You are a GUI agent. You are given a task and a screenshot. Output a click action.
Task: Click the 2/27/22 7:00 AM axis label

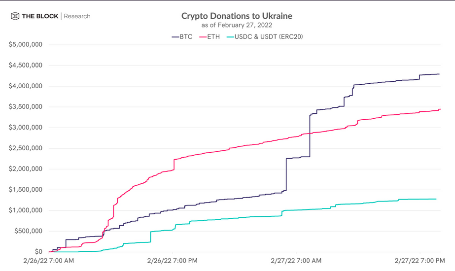click(296, 260)
